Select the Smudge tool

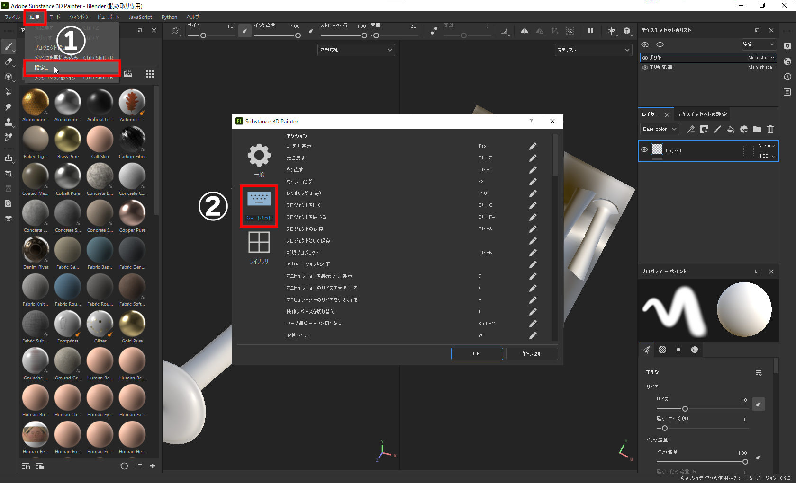click(9, 107)
